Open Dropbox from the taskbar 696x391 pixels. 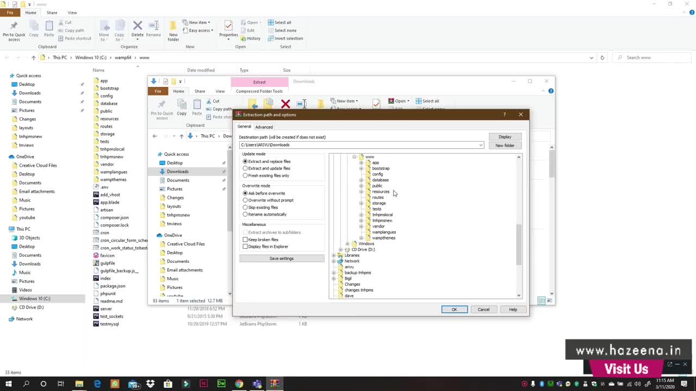point(150,384)
